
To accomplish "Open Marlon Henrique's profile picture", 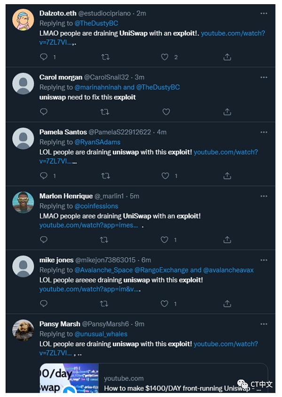I will [x=23, y=202].
